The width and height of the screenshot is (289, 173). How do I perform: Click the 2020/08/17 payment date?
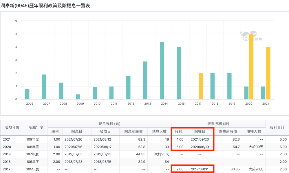click(x=102, y=147)
